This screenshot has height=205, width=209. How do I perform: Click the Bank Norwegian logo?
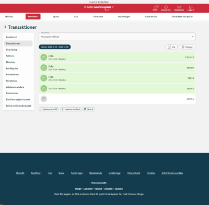pyautogui.click(x=99, y=8)
